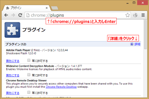Maximize the Chrome window

pos(134,3)
